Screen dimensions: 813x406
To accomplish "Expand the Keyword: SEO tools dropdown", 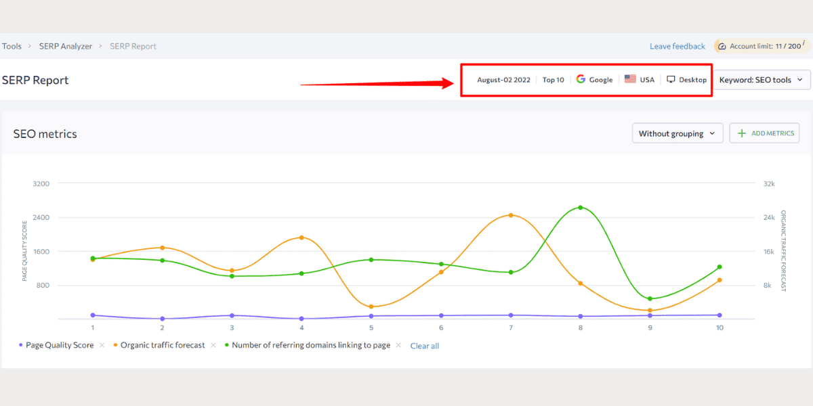I will 763,79.
